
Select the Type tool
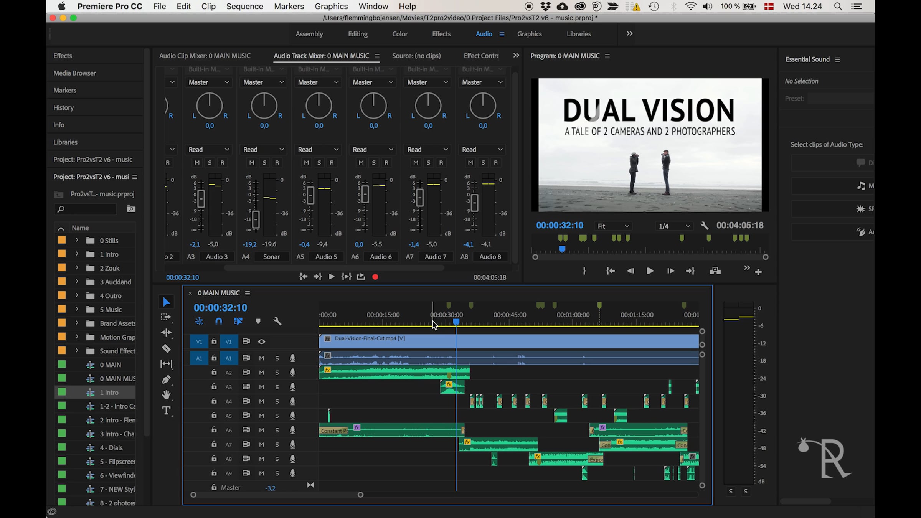click(166, 411)
